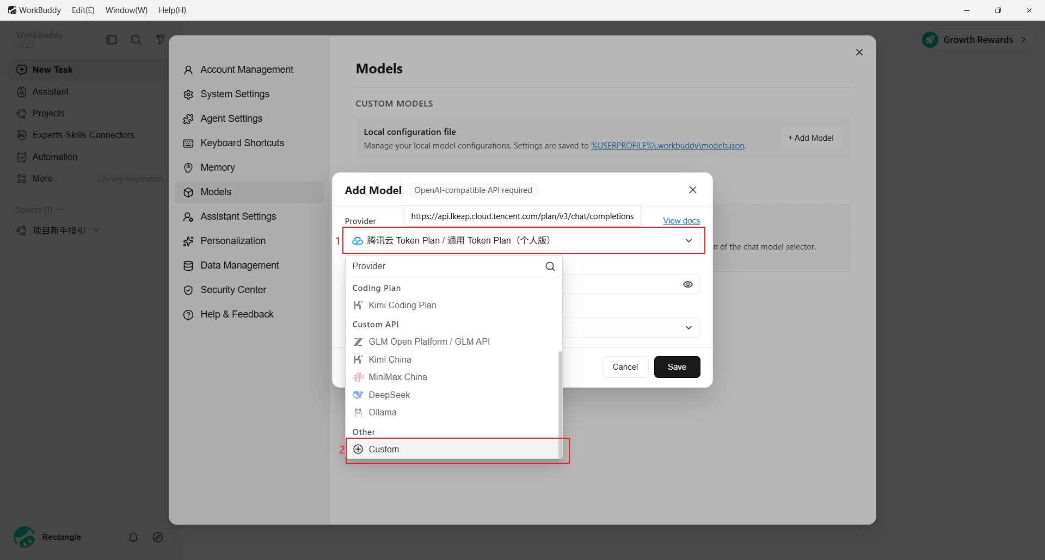The image size is (1045, 560).
Task: Expand the Spaces (1) section
Action: (x=39, y=210)
